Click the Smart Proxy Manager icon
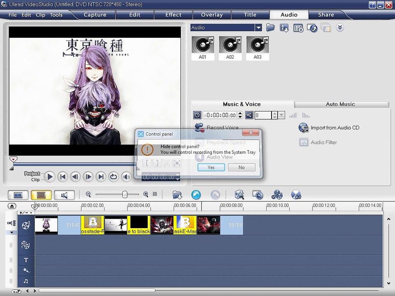This screenshot has height=296, width=395. tap(239, 194)
